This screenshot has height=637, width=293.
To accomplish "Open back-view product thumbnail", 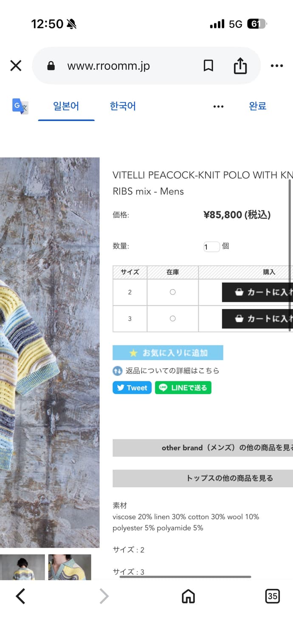I will click(x=22, y=567).
